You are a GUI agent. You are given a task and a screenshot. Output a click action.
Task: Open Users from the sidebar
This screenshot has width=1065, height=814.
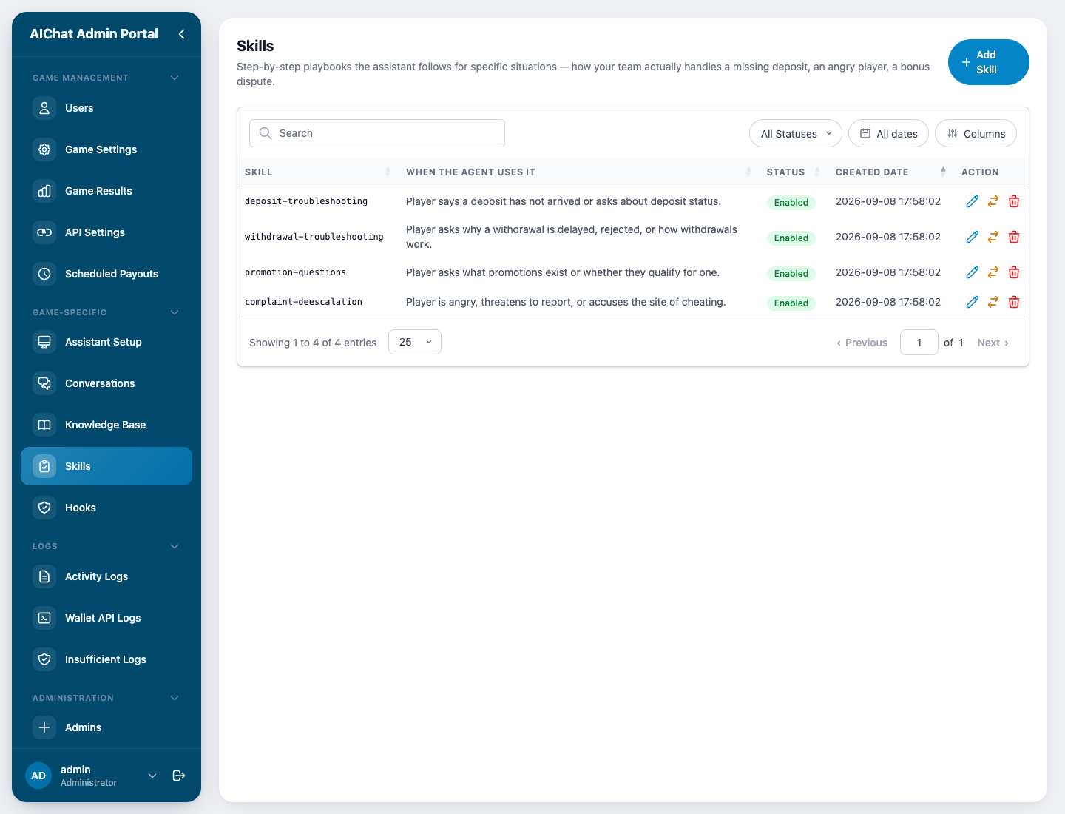click(106, 108)
